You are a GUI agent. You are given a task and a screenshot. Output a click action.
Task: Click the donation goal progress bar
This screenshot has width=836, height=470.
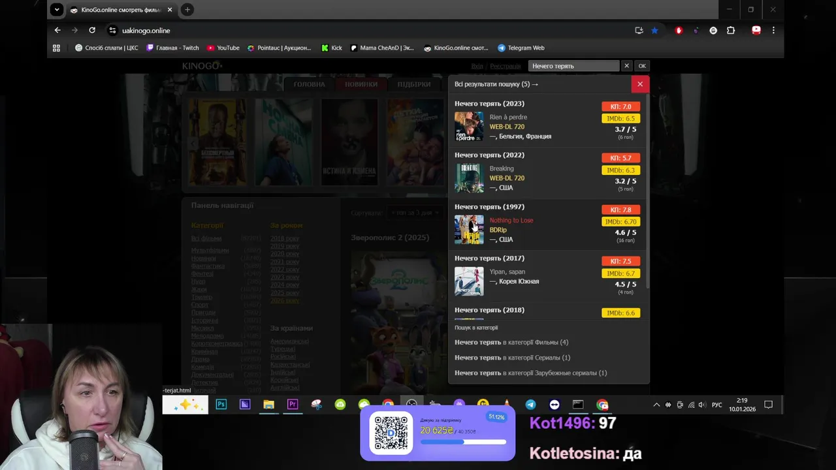coord(463,442)
